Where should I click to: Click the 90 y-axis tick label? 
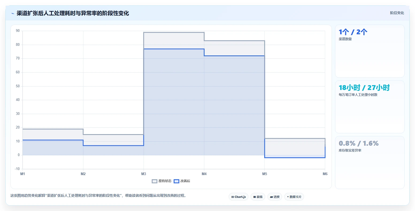18,31
